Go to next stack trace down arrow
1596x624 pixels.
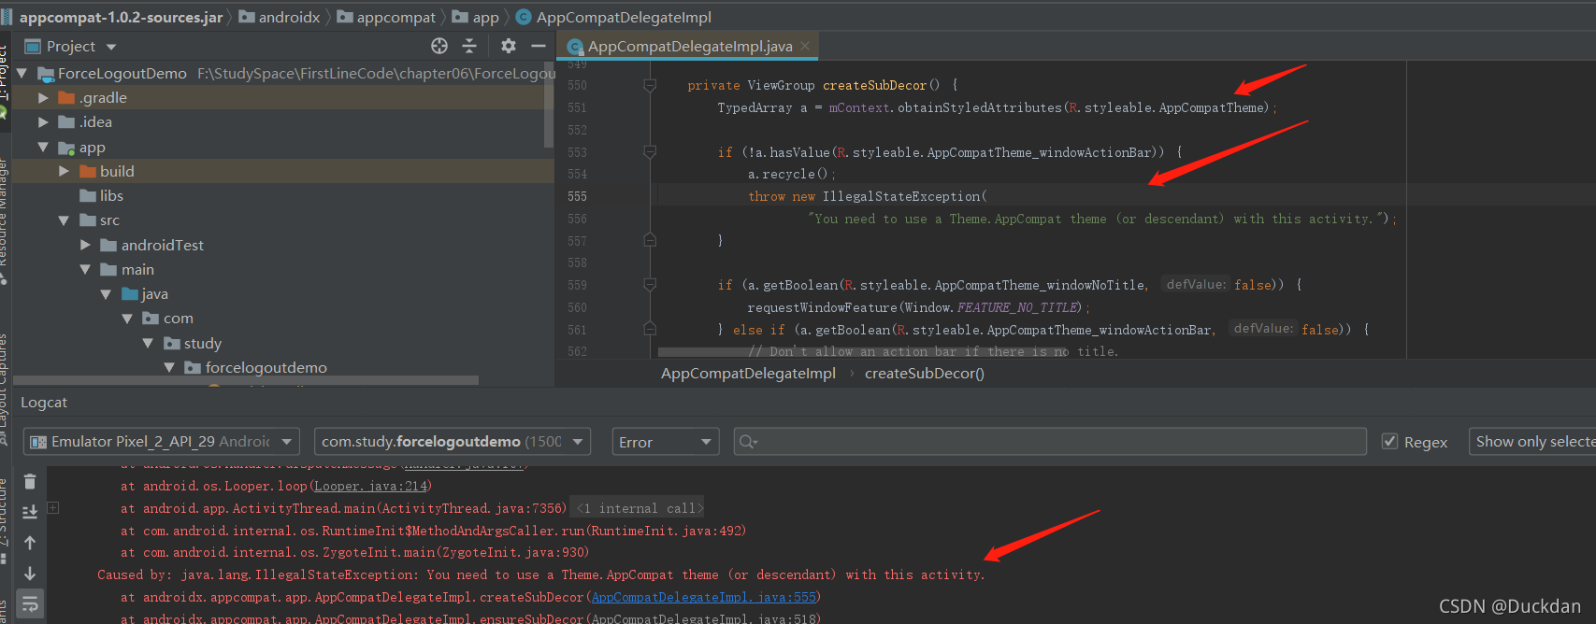[x=30, y=574]
